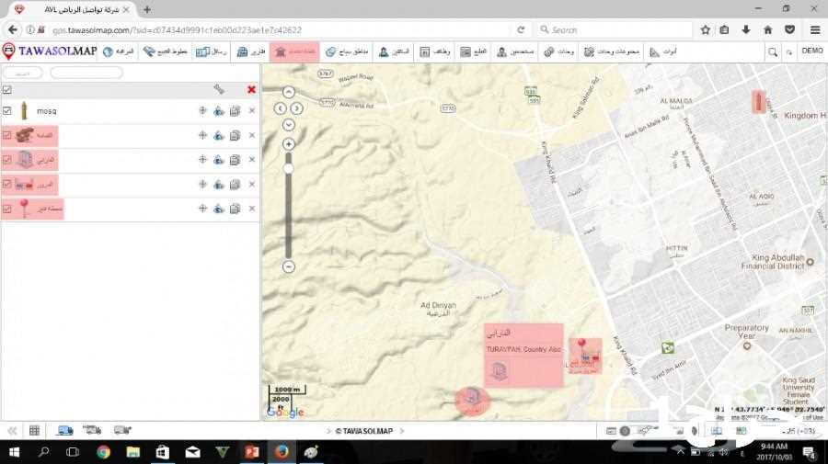Click the left arrow beside © TAWASOLMAP
This screenshot has height=464, width=828.
pyautogui.click(x=329, y=431)
